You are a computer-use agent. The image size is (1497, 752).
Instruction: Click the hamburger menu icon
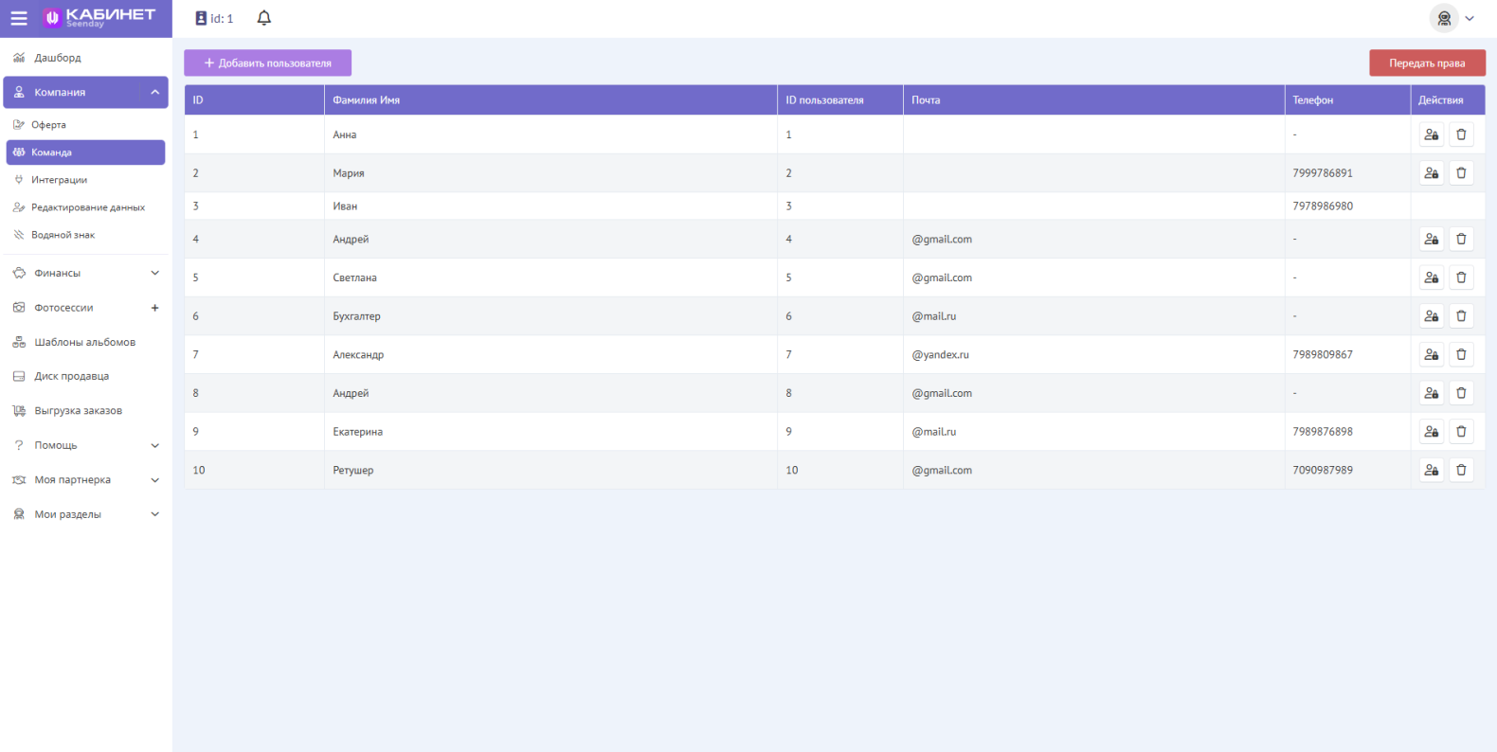tap(19, 18)
